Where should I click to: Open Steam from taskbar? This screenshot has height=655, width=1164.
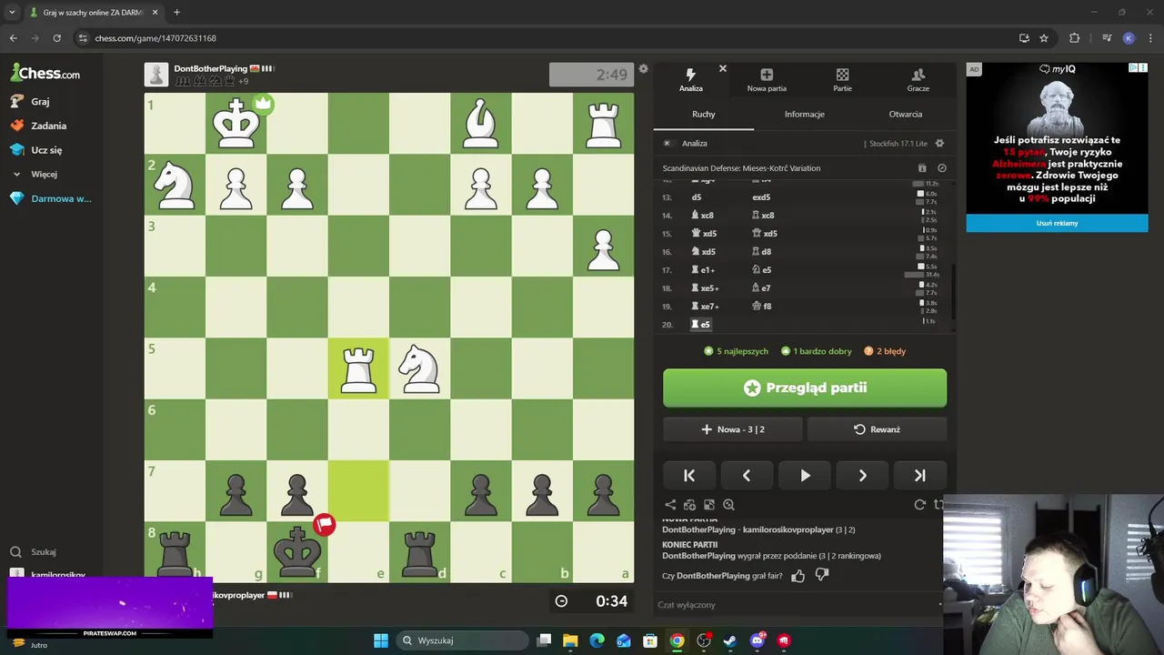point(730,640)
